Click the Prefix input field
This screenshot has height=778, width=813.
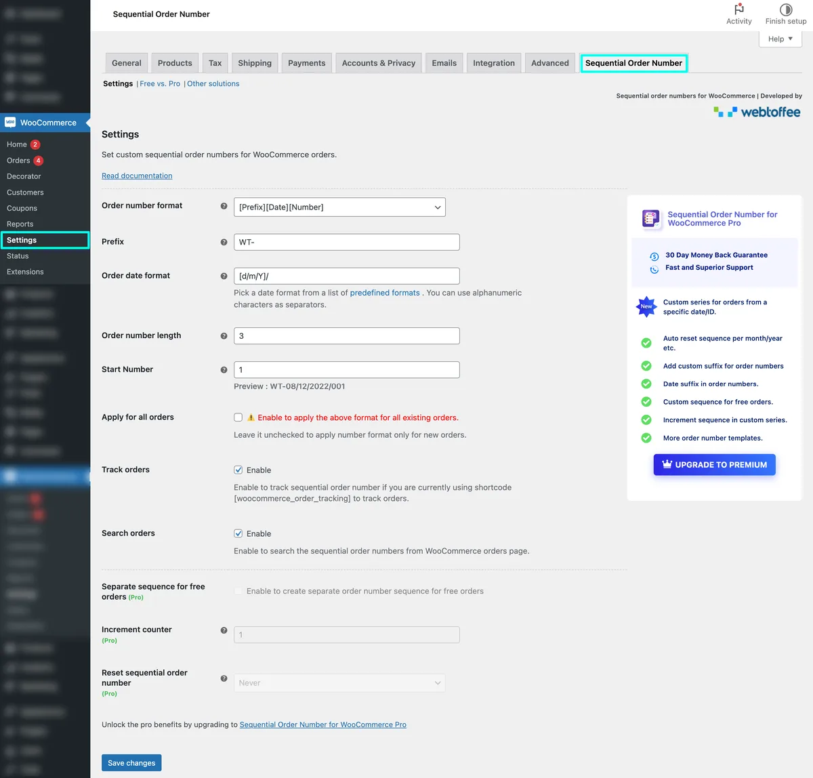pos(347,242)
